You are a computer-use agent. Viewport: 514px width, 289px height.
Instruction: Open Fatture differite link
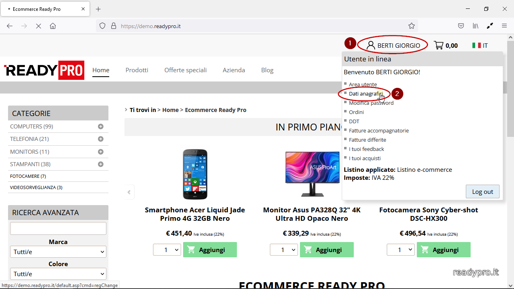(x=367, y=140)
